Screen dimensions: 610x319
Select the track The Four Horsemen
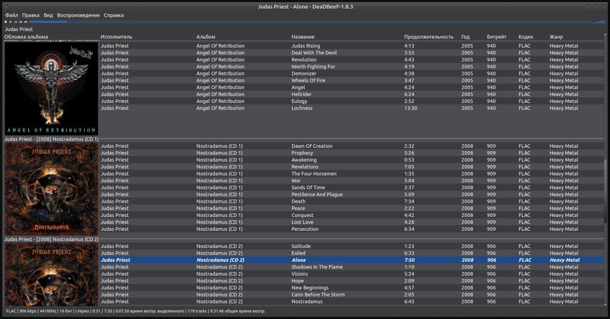pyautogui.click(x=352, y=174)
